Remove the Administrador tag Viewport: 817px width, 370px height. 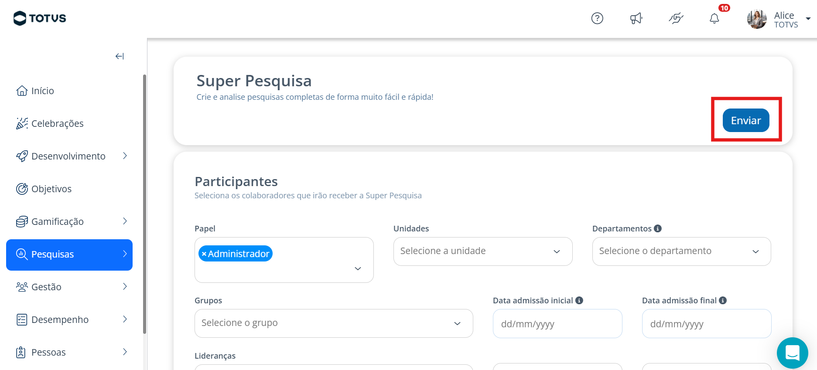[204, 254]
